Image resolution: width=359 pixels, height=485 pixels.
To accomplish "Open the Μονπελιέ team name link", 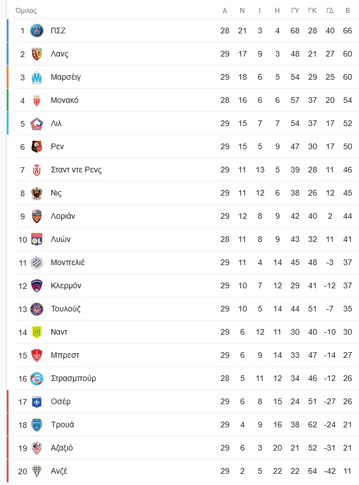I will pyautogui.click(x=68, y=262).
